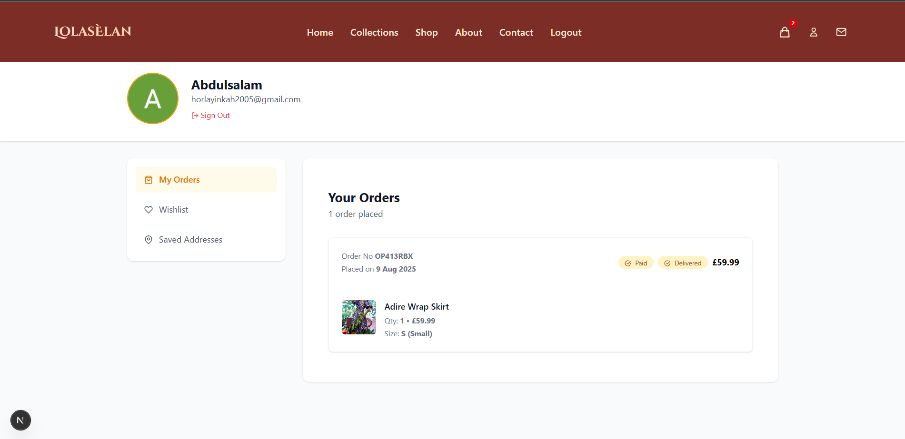This screenshot has width=905, height=439.
Task: Open the shopping bag cart icon
Action: point(785,32)
